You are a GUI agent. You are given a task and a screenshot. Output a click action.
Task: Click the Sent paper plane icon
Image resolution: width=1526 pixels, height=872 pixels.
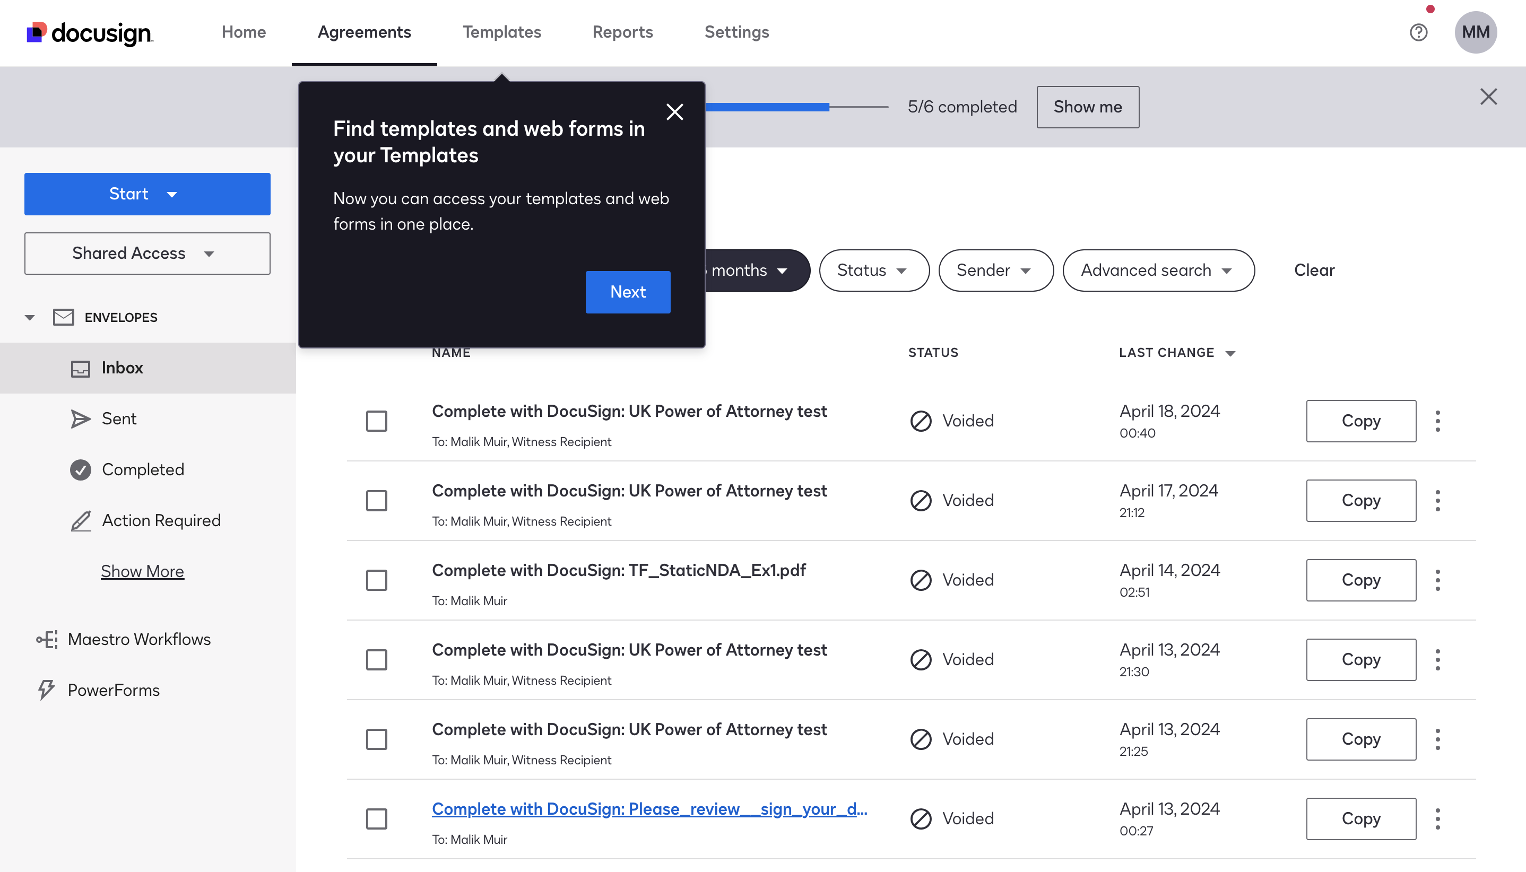coord(80,419)
